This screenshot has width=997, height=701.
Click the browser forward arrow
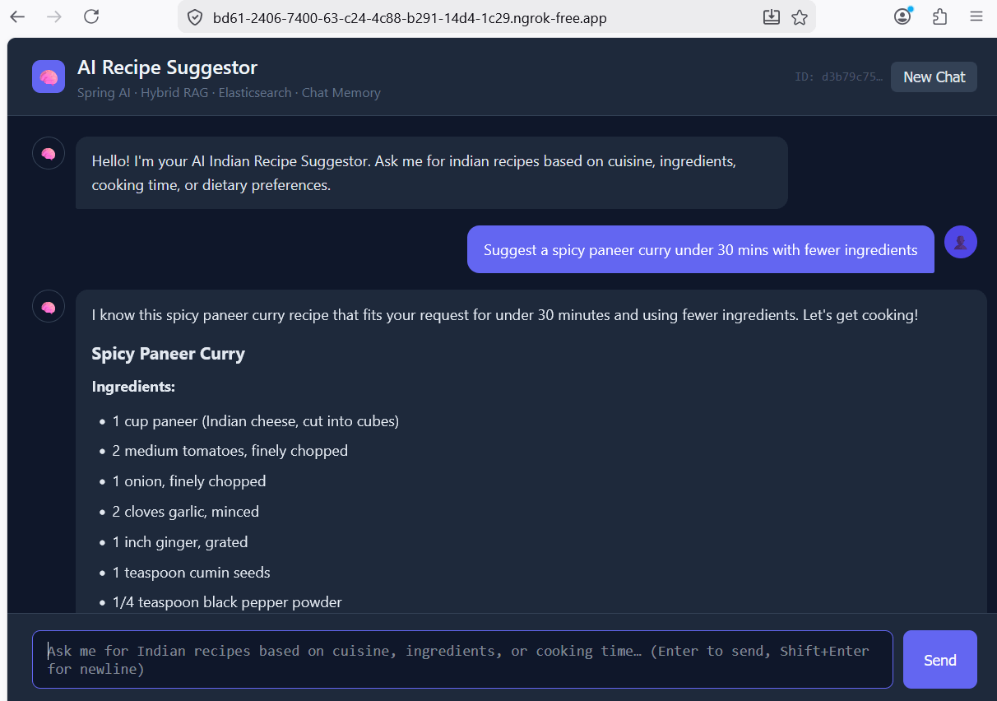(54, 16)
